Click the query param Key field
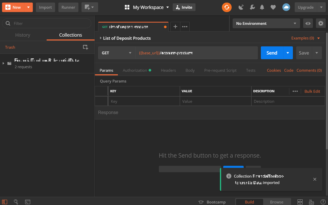 [144, 101]
